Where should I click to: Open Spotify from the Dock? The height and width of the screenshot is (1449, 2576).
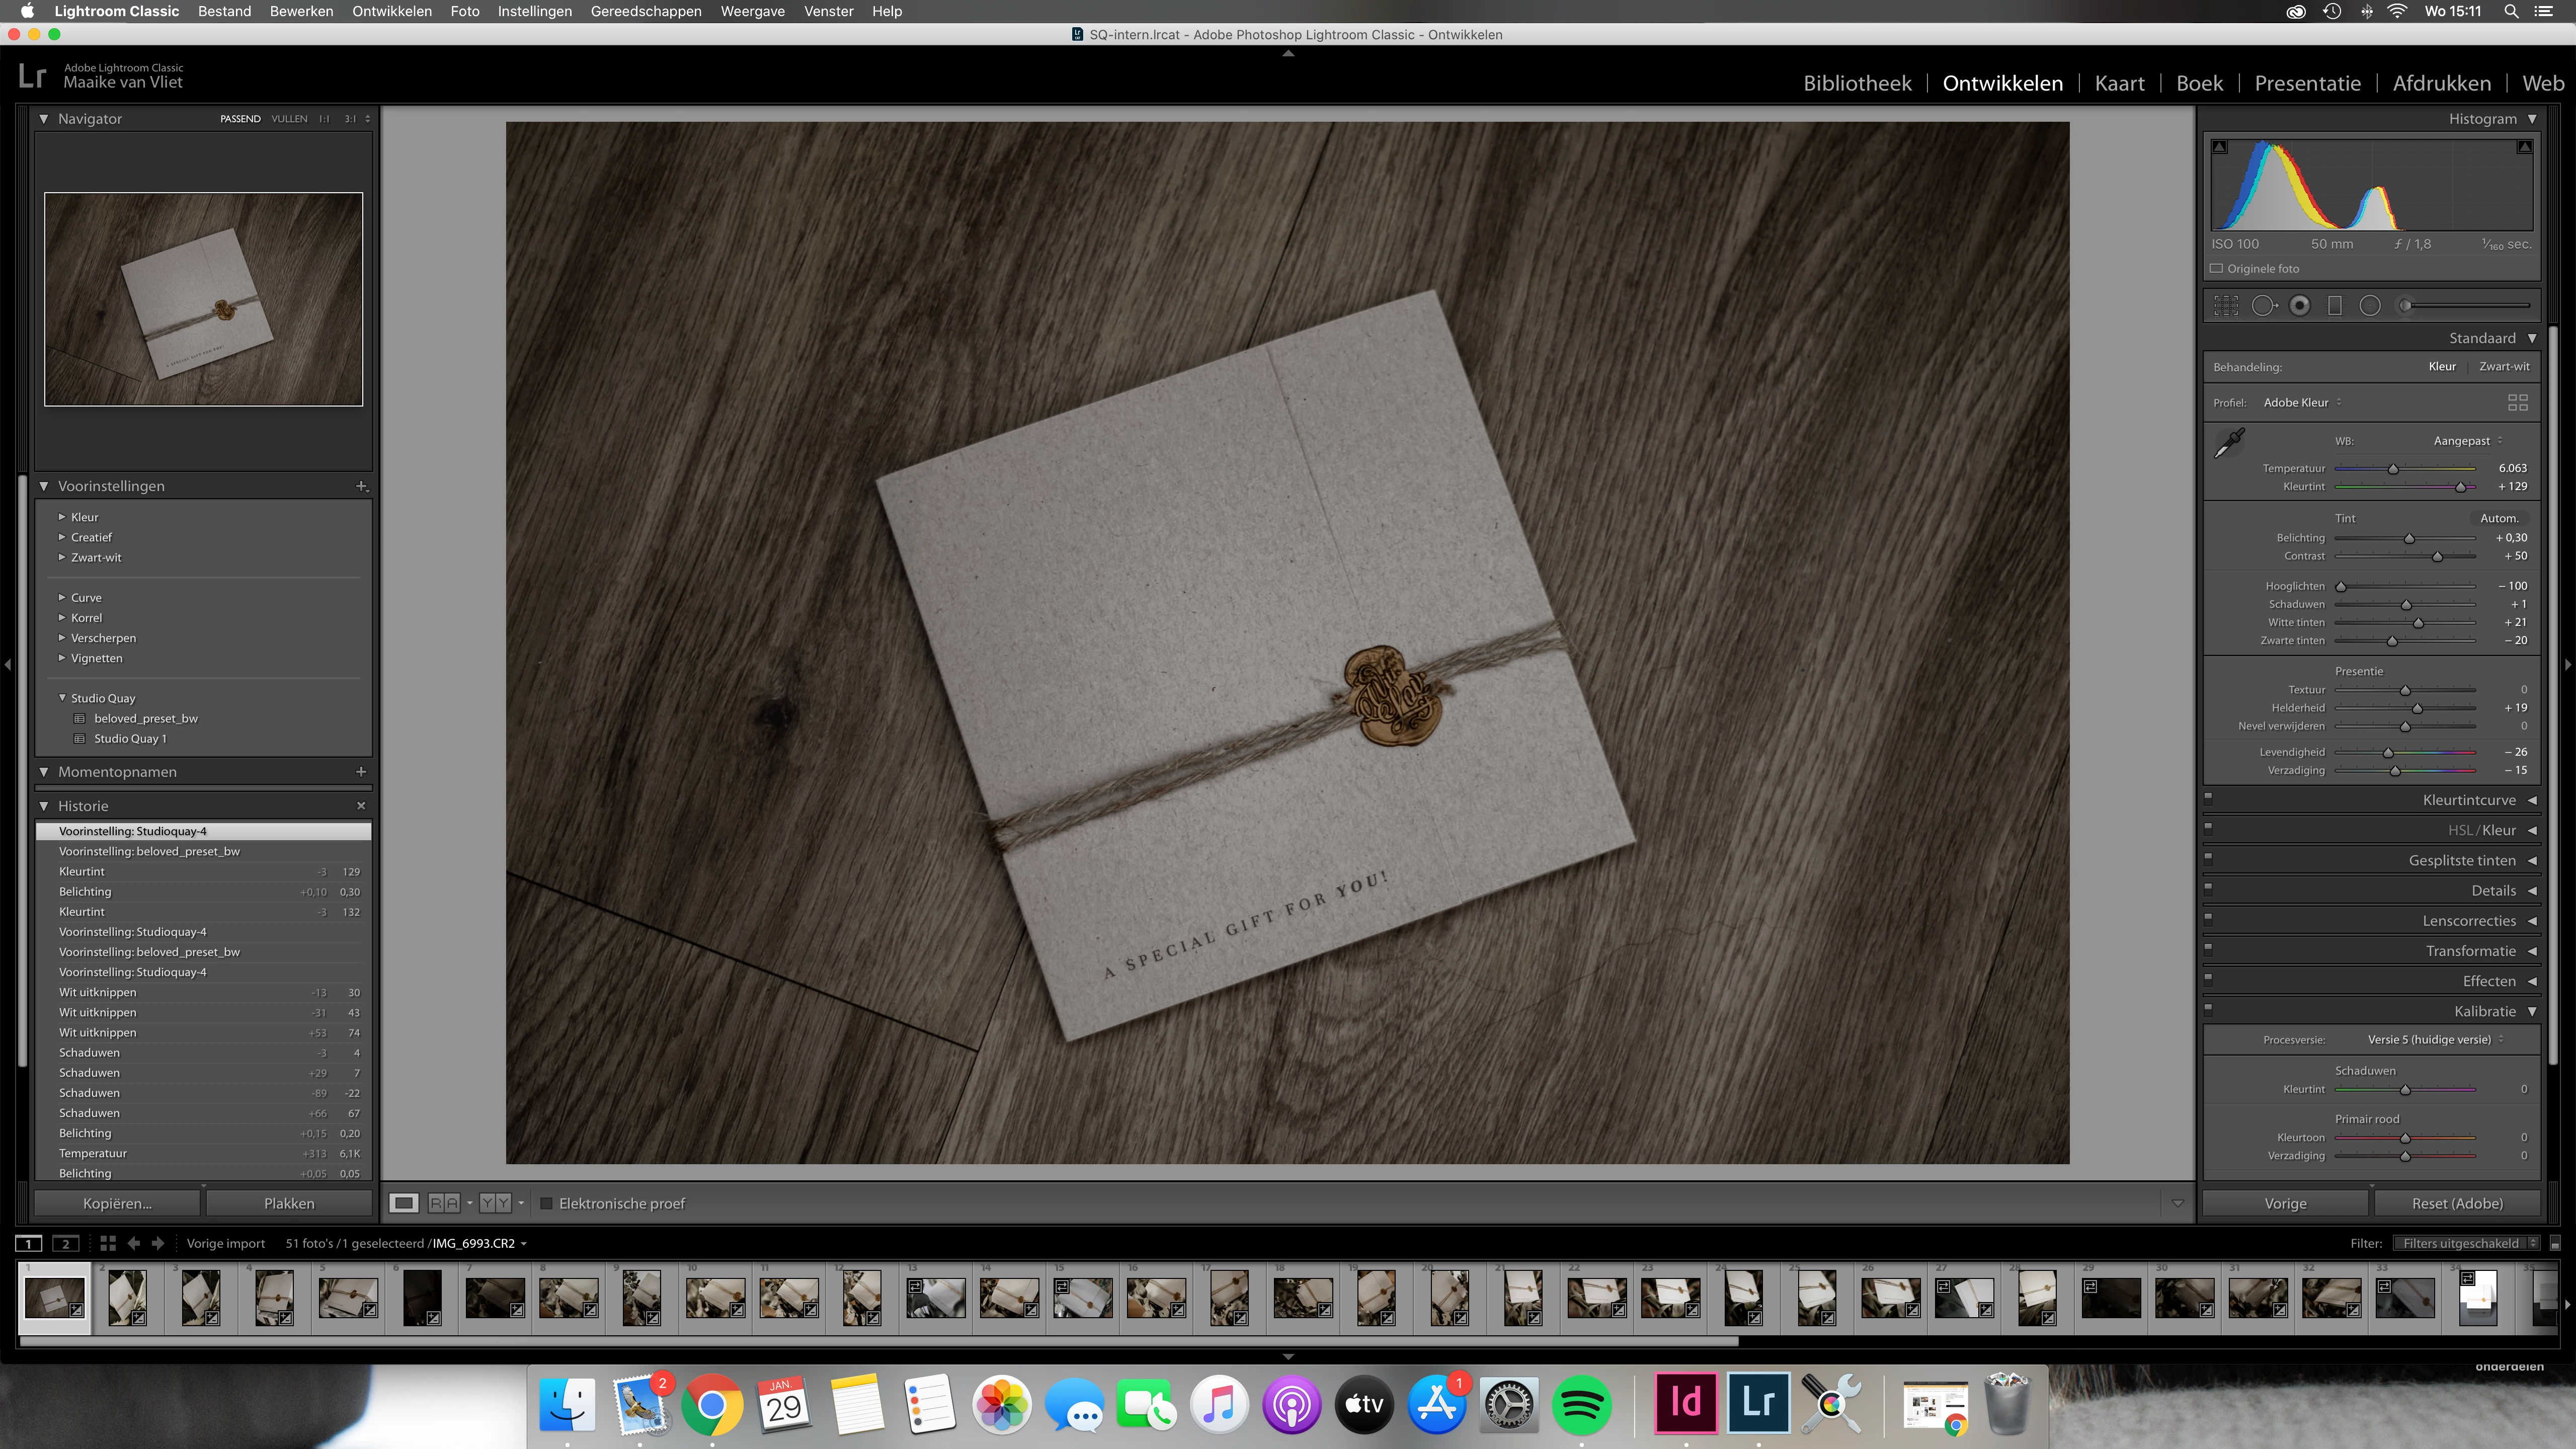click(1581, 1405)
